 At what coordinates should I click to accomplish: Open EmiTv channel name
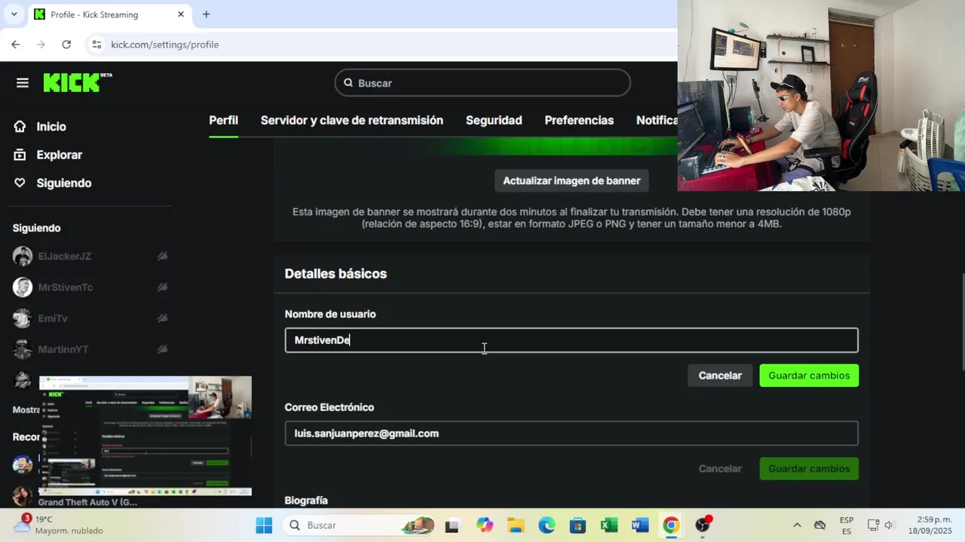[53, 318]
